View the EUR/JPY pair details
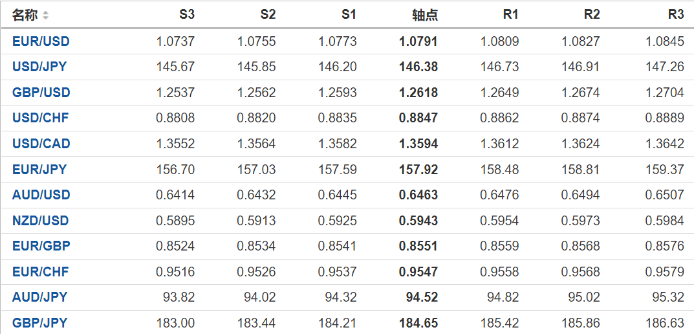 (x=39, y=170)
